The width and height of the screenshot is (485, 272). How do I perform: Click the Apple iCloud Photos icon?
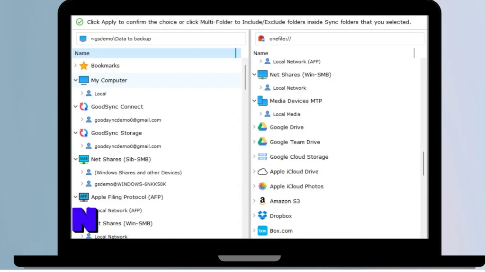(x=262, y=186)
